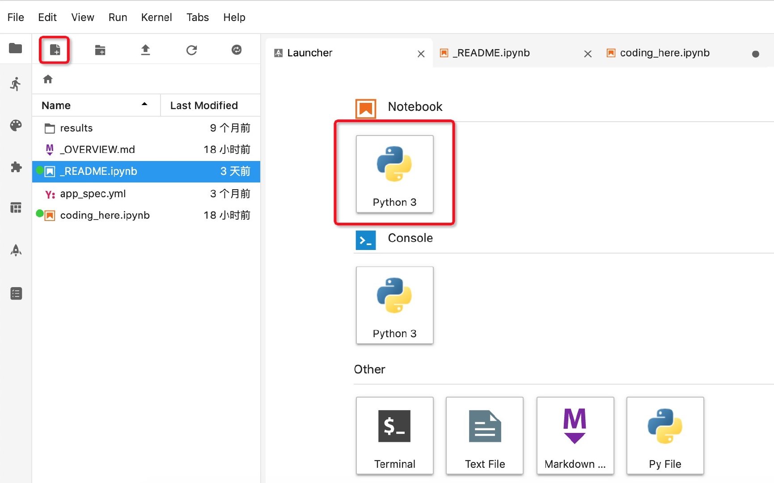Open the Kernel menu
Image resolution: width=774 pixels, height=483 pixels.
(156, 17)
